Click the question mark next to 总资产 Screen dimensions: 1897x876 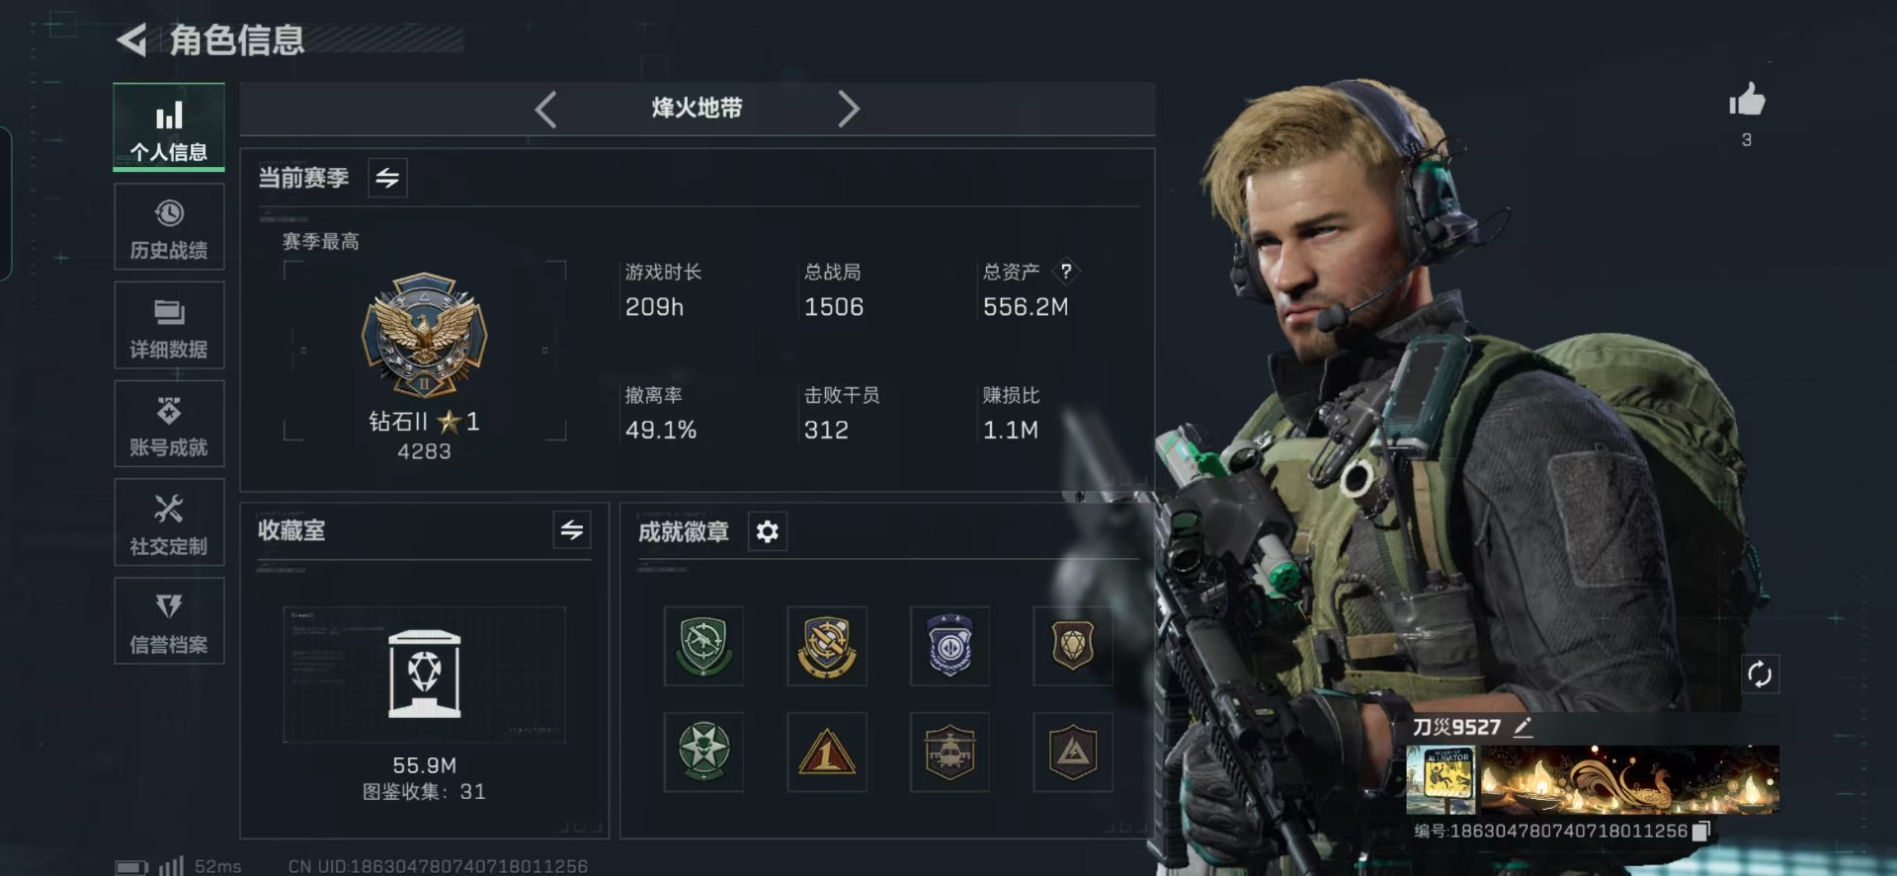click(1065, 271)
